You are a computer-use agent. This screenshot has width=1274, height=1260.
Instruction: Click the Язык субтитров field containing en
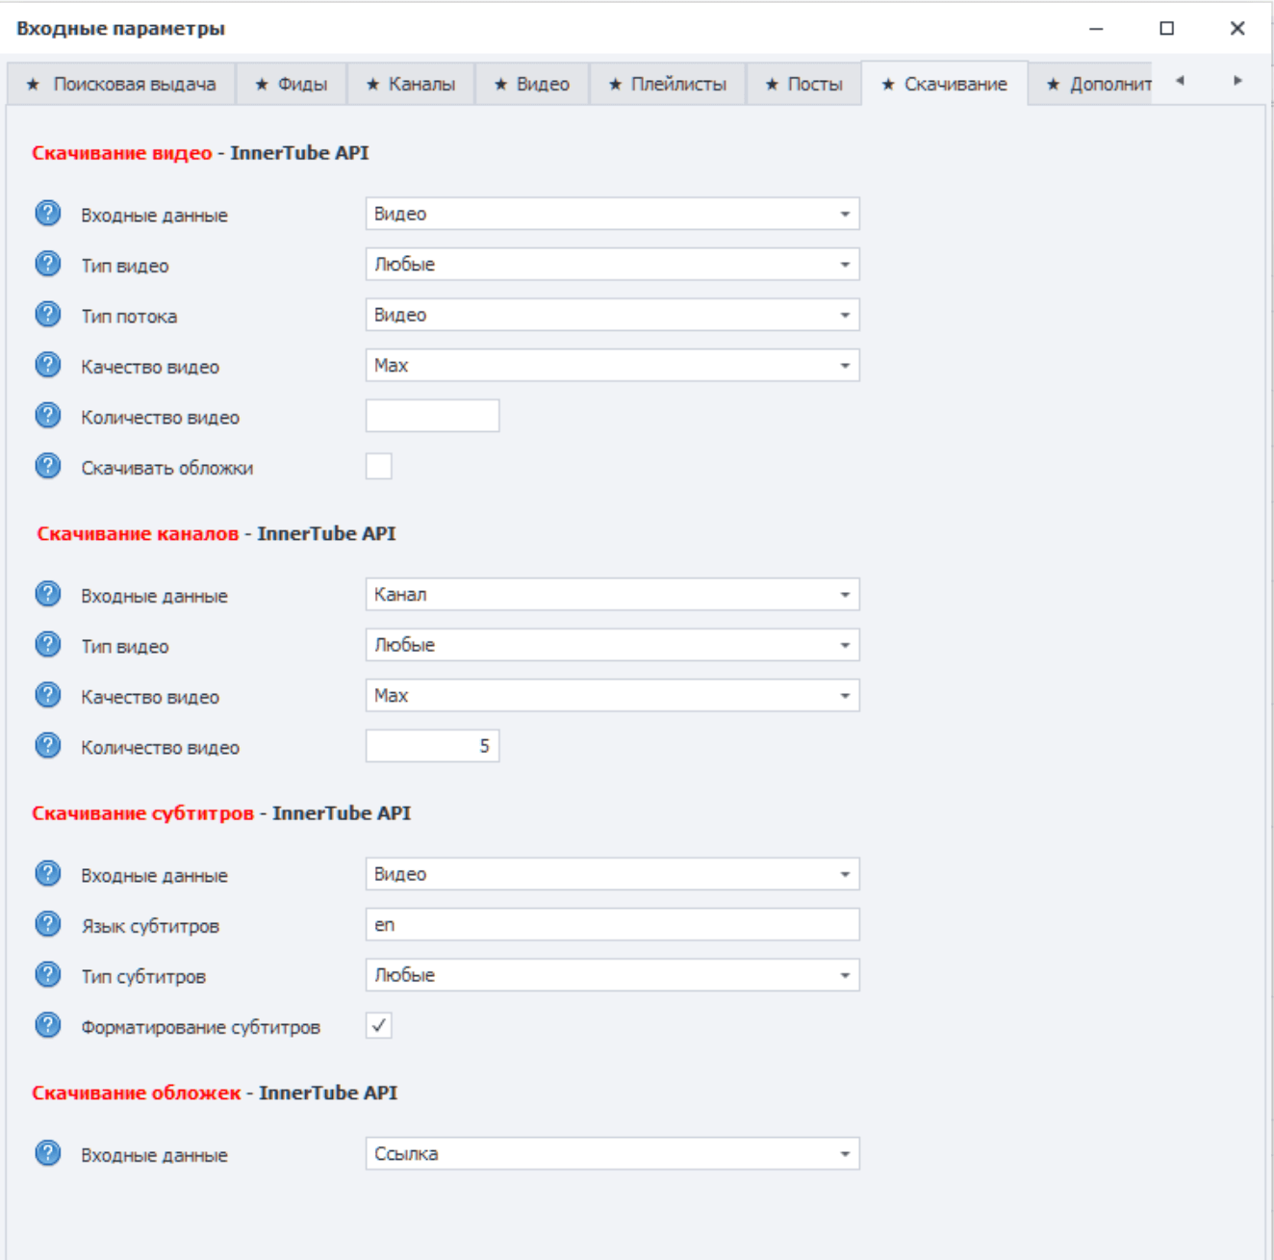point(612,925)
